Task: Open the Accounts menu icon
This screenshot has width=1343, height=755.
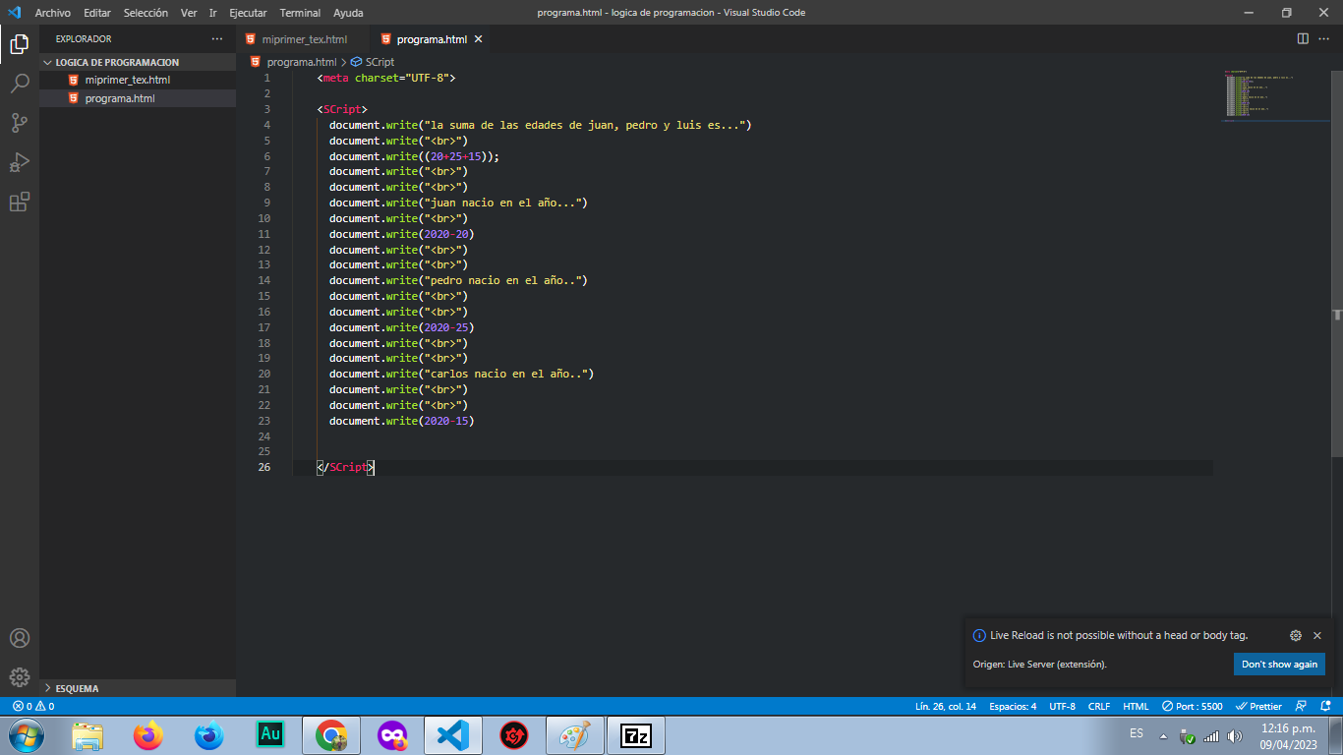Action: coord(20,638)
